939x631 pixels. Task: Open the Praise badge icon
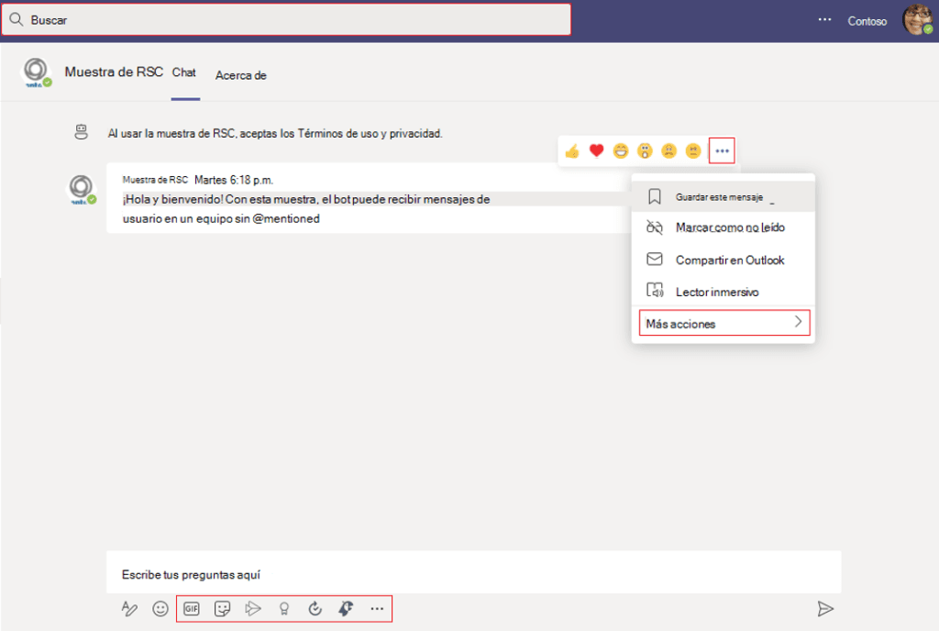[x=284, y=609]
